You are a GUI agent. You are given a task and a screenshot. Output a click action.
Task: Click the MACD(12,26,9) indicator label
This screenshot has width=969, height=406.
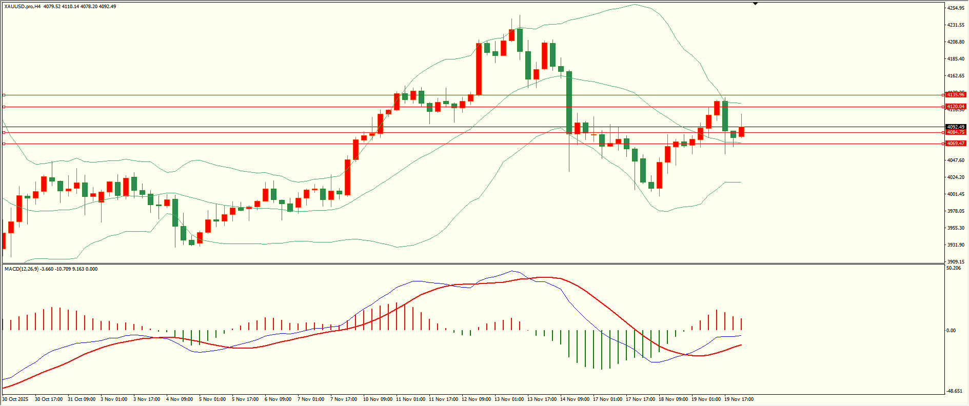[21, 269]
